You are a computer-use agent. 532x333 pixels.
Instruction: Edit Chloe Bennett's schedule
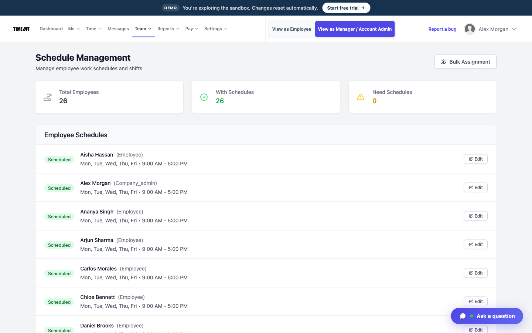pos(475,301)
